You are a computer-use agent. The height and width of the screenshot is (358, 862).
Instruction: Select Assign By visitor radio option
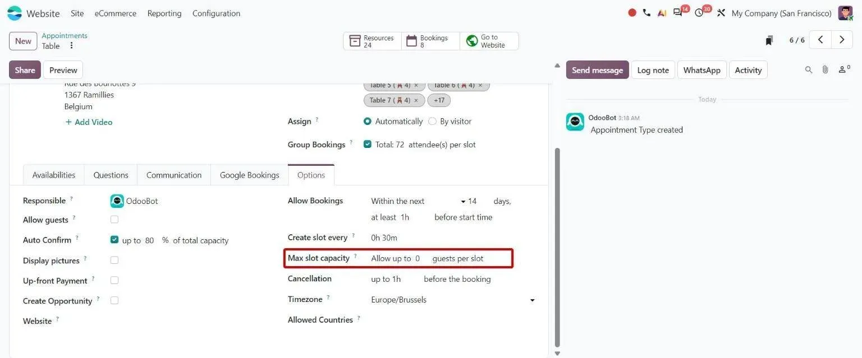click(x=432, y=121)
